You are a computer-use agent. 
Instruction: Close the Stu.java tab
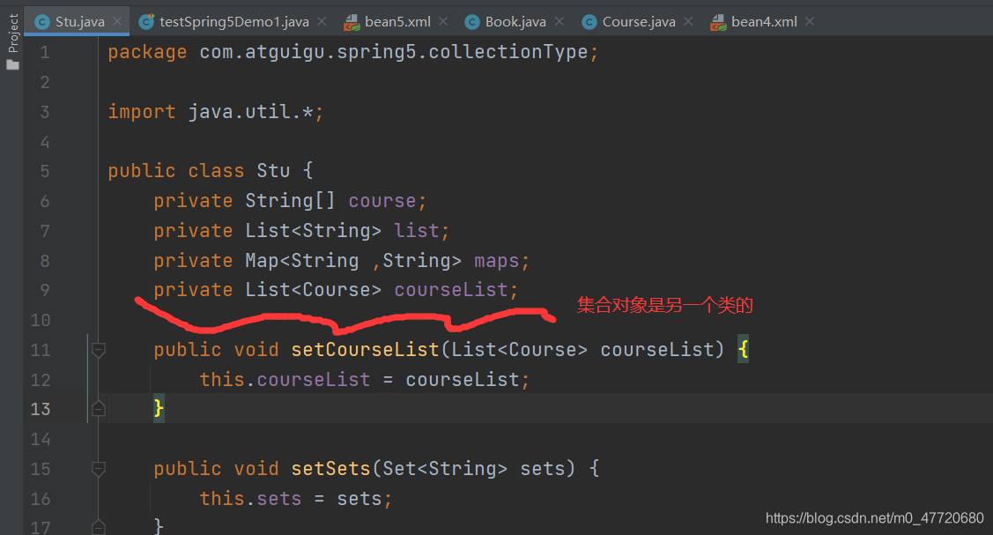pos(119,20)
